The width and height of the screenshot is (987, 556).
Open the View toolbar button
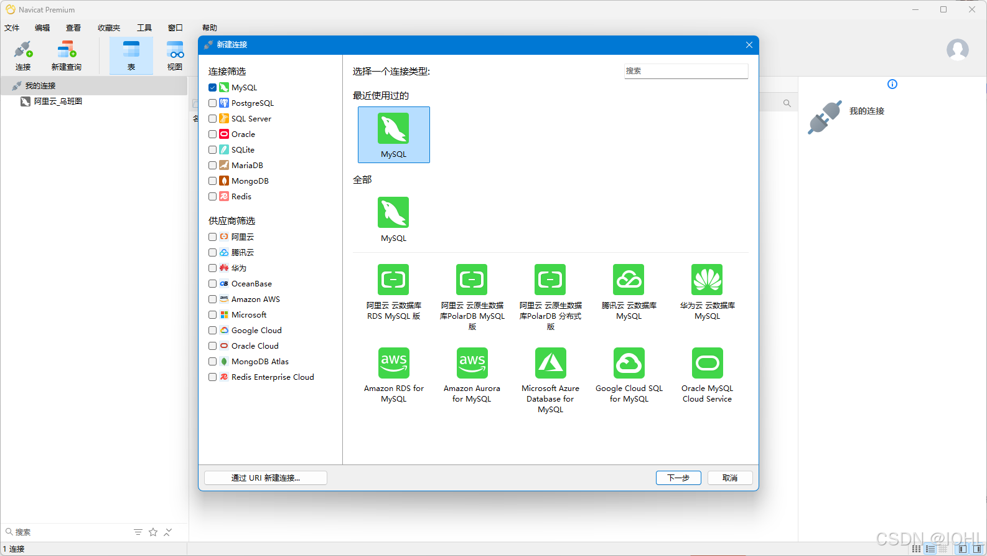[x=175, y=55]
